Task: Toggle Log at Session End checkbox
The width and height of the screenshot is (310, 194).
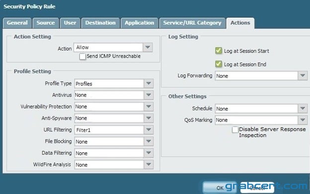Action: (x=219, y=64)
